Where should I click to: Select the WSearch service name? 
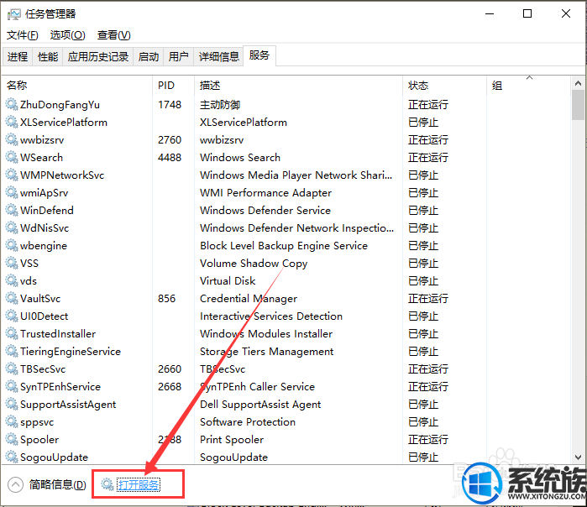pyautogui.click(x=41, y=158)
